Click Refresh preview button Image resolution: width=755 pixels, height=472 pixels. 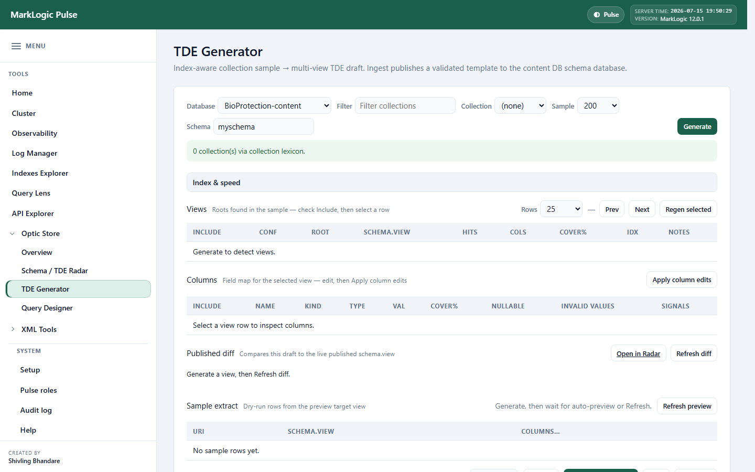[687, 406]
